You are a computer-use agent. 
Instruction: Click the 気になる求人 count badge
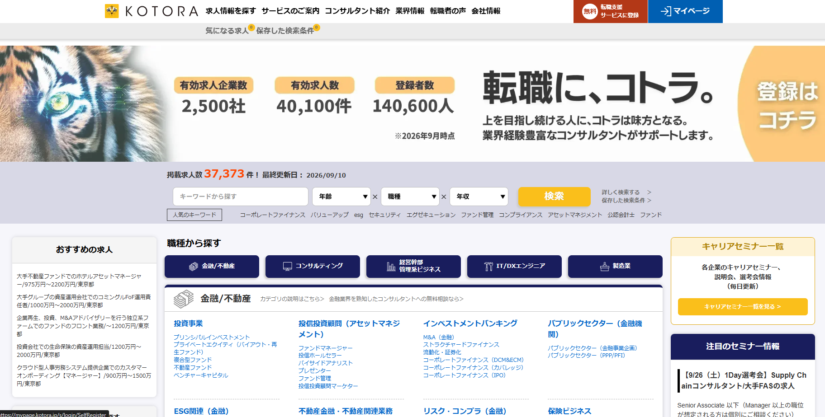point(251,27)
